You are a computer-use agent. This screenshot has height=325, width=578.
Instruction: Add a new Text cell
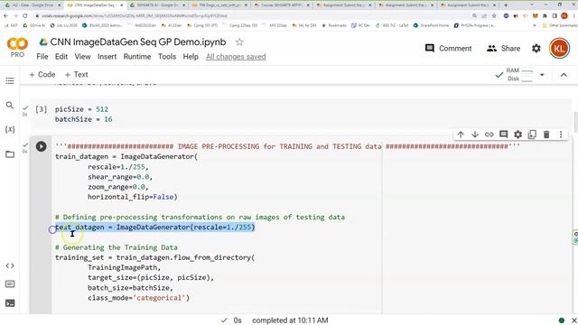point(76,74)
